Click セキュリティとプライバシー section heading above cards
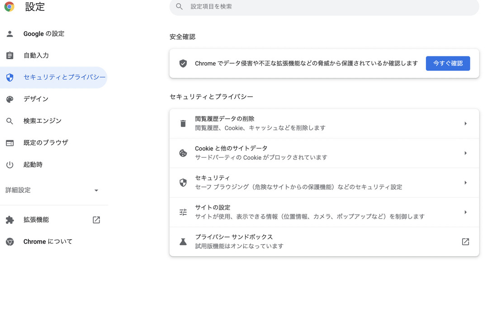Viewport: 497px width, 325px height. click(x=211, y=97)
